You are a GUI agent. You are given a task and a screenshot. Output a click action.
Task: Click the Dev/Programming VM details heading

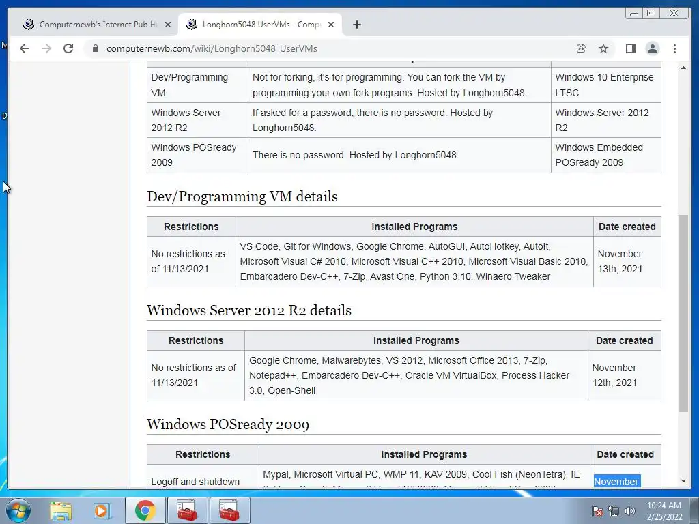(x=242, y=196)
